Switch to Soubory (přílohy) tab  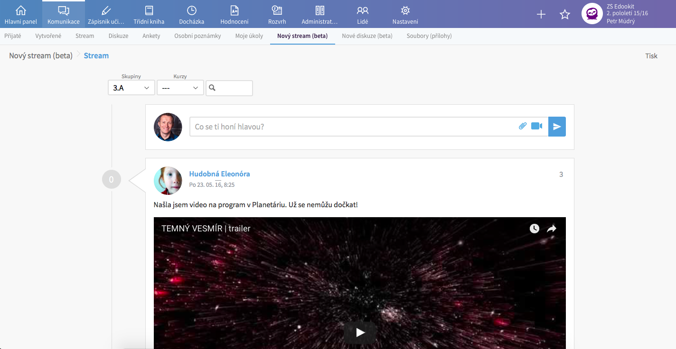pos(429,36)
